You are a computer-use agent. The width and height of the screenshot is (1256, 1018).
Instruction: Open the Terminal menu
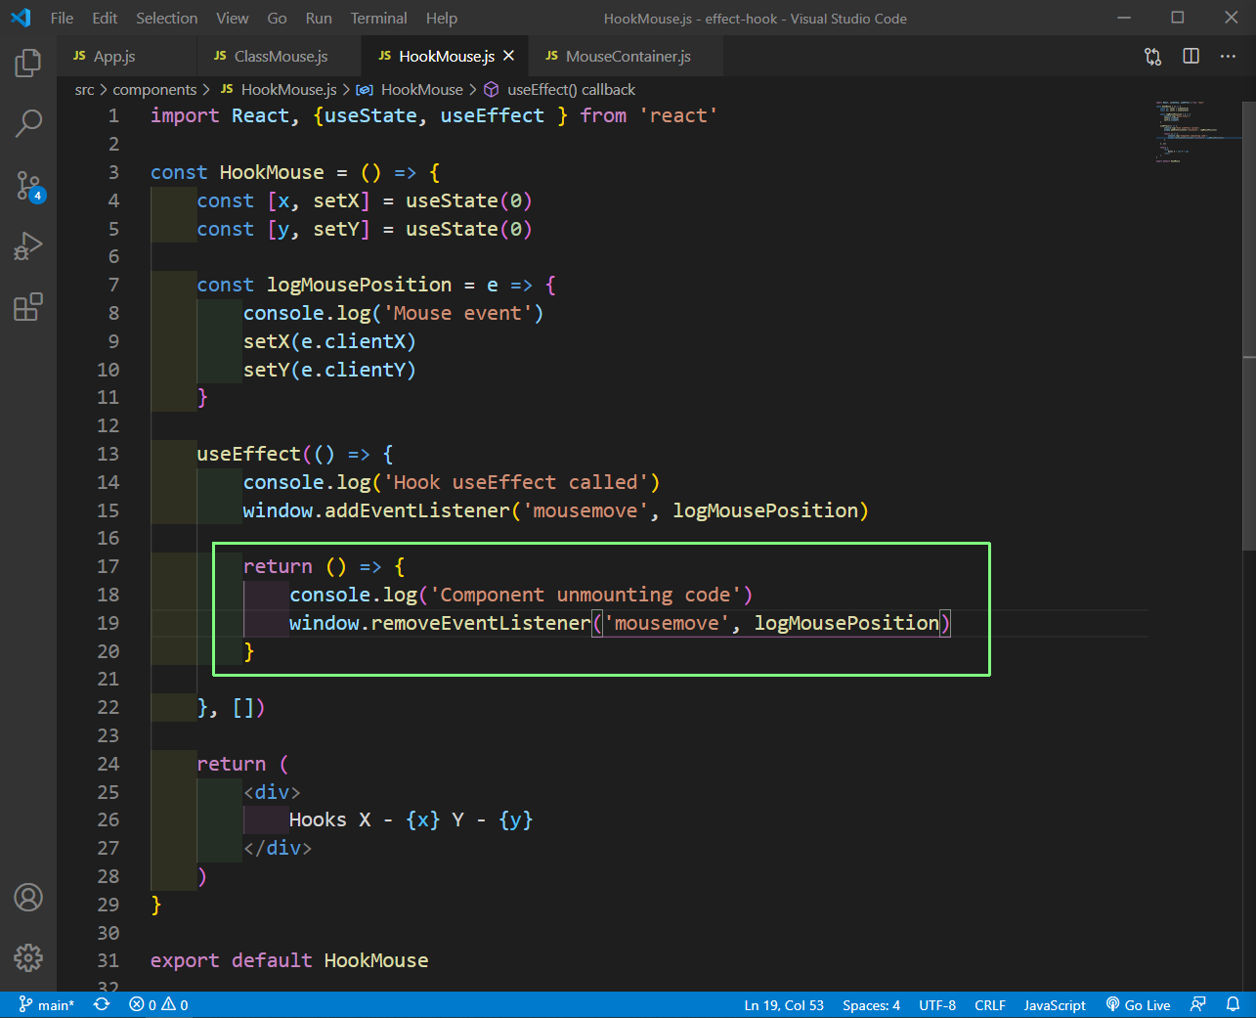click(378, 18)
